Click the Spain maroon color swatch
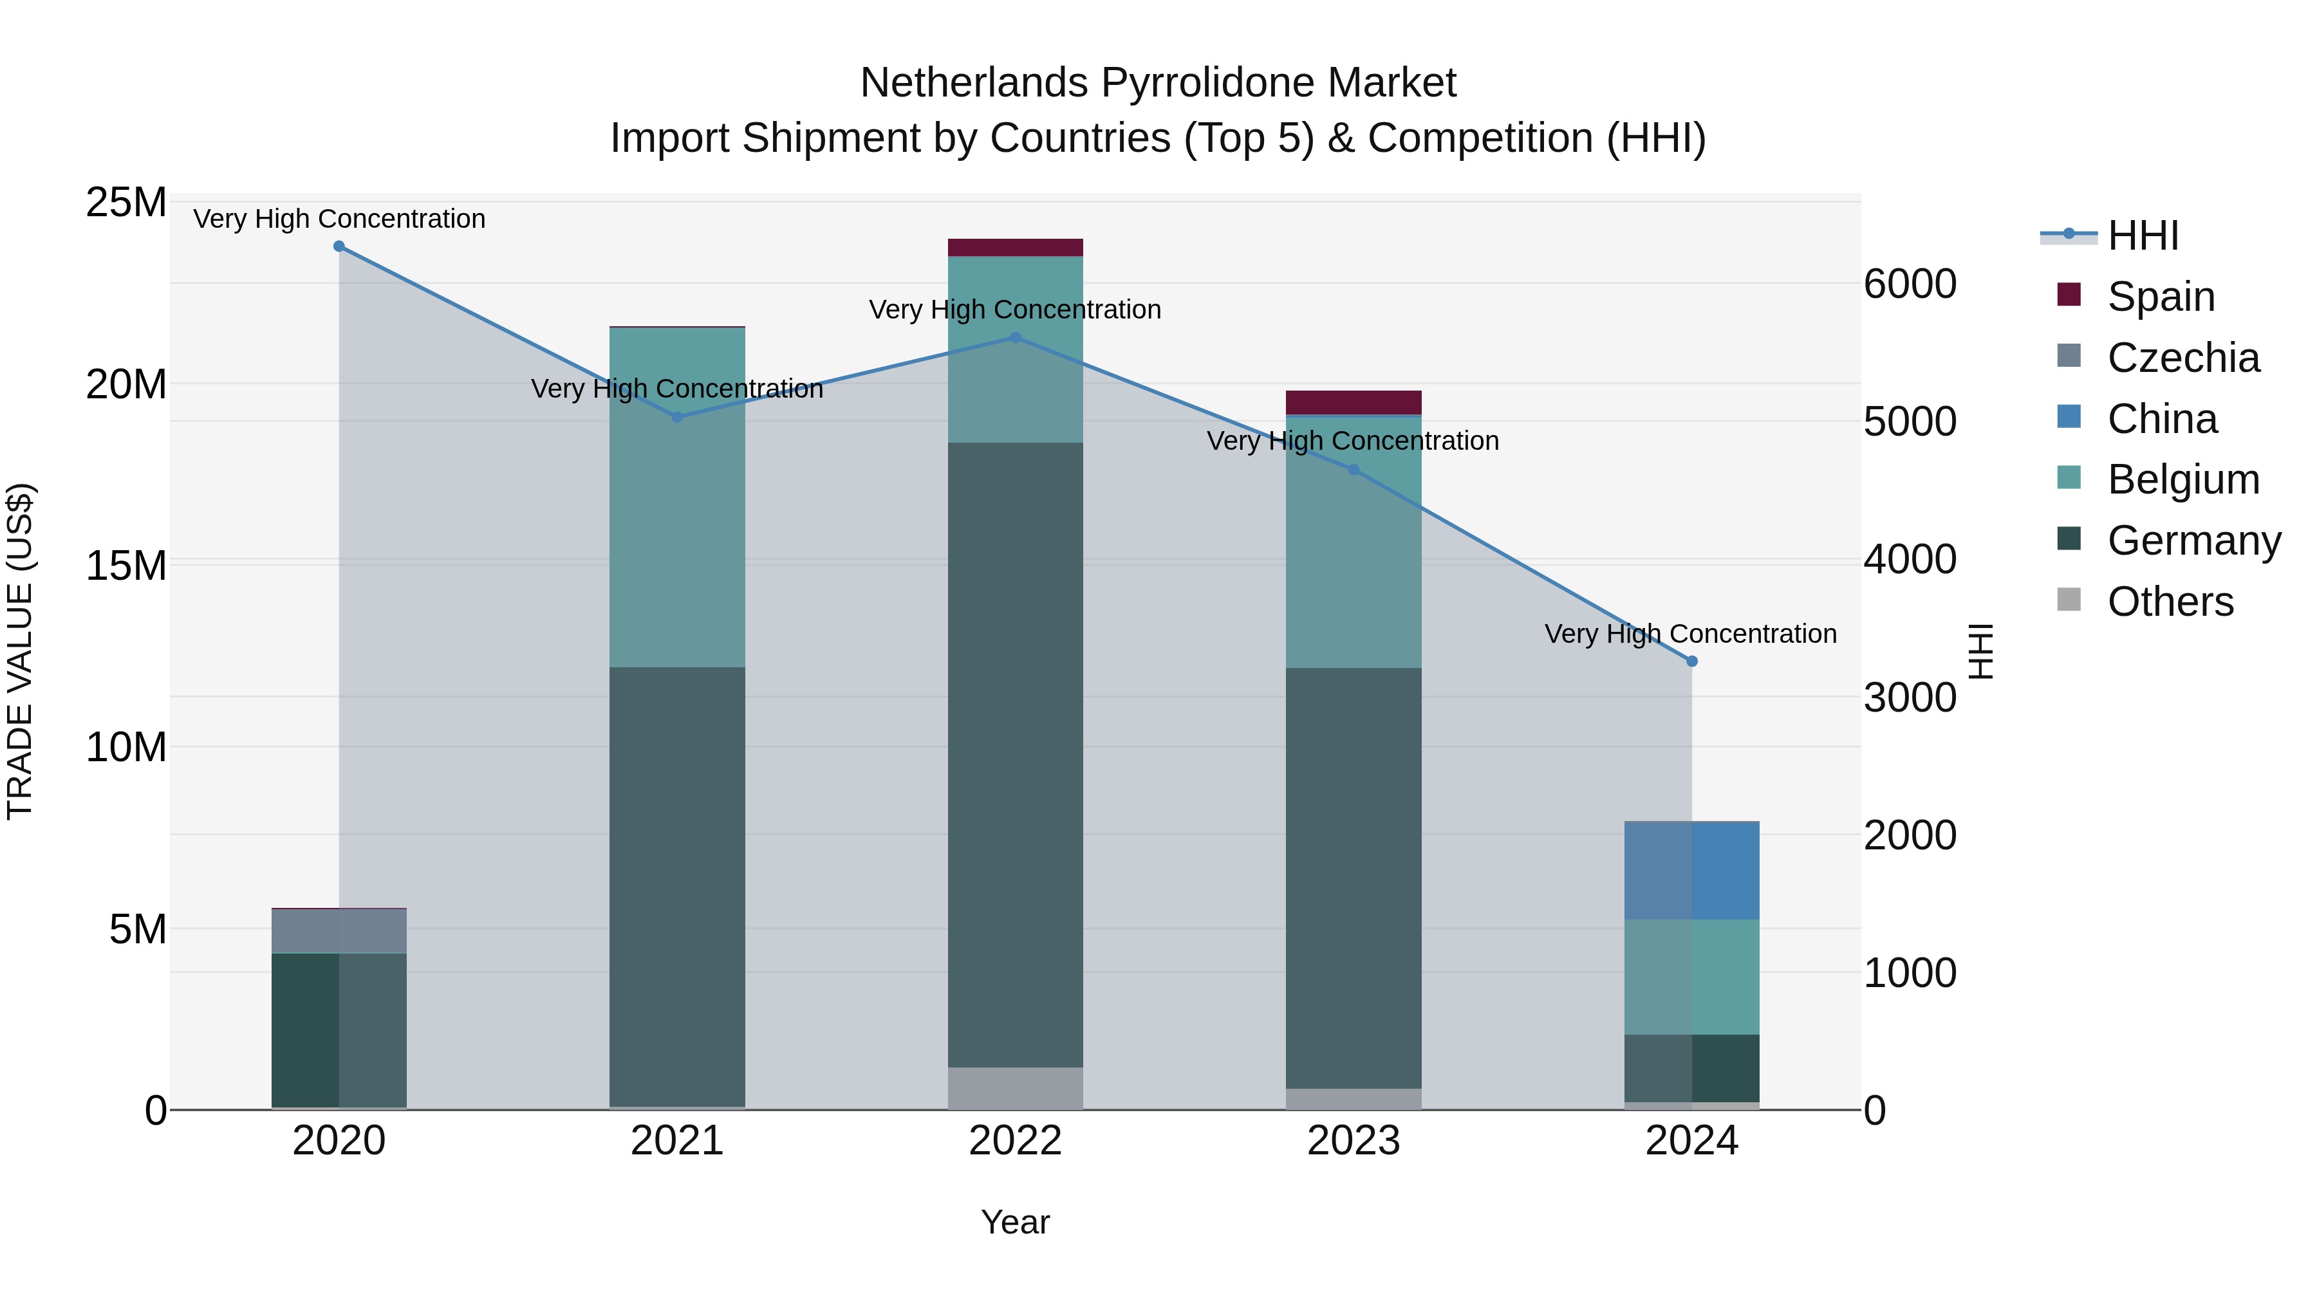 [x=2069, y=294]
